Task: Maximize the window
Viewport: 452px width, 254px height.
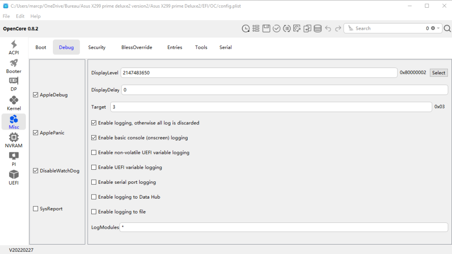Action: 427,6
